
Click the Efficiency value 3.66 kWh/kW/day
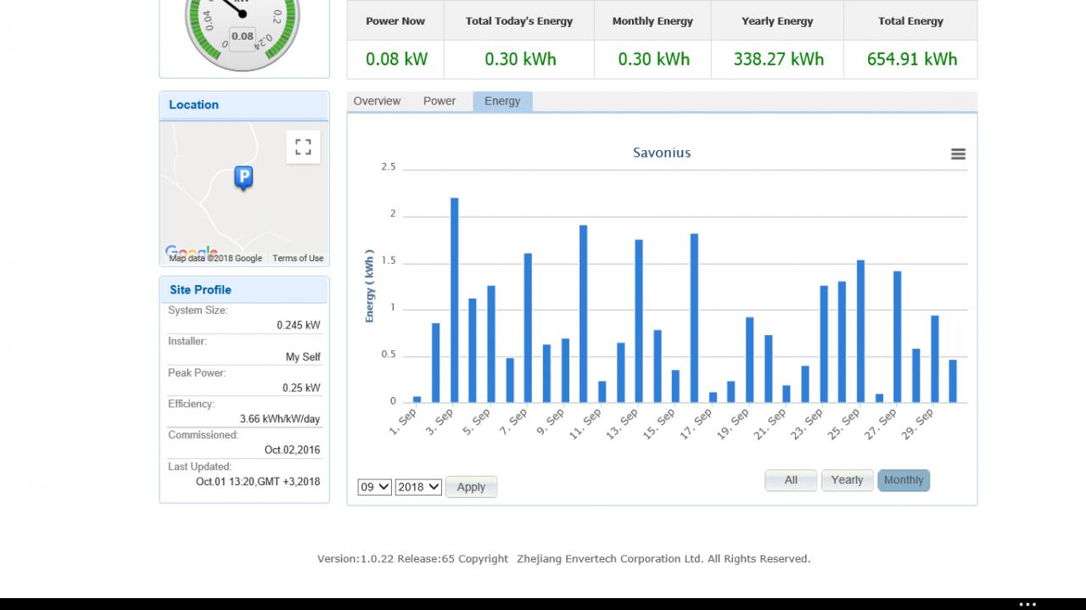[280, 419]
